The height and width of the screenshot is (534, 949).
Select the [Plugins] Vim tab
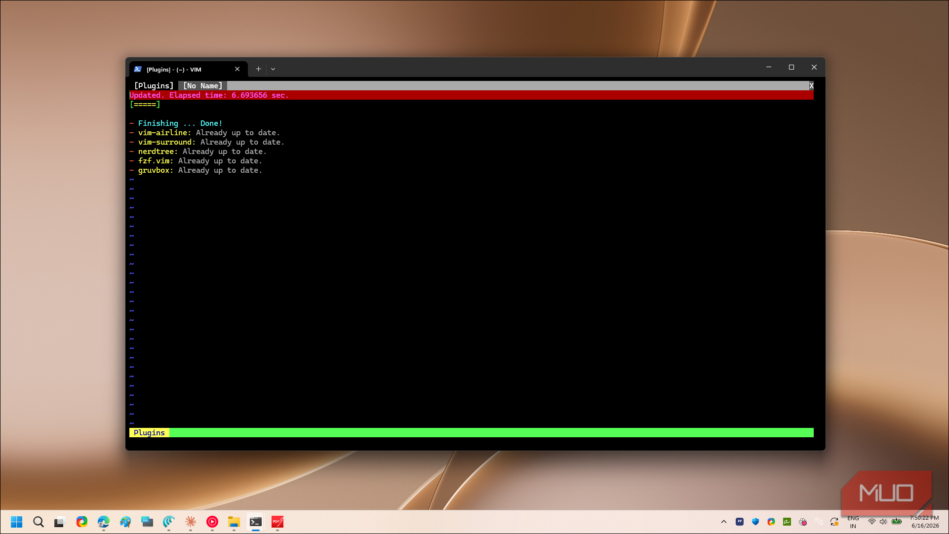[x=154, y=86]
